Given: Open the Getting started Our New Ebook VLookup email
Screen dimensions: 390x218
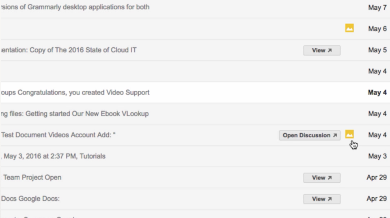Looking at the screenshot, I should pos(74,114).
